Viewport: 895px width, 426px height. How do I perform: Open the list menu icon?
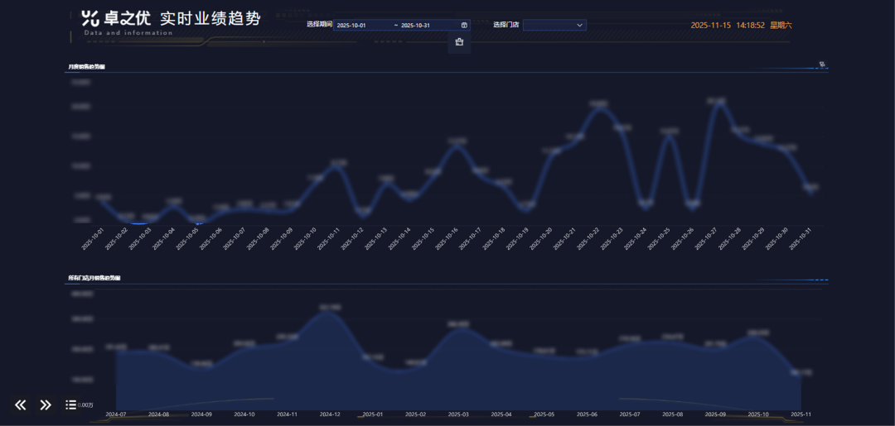click(x=70, y=404)
